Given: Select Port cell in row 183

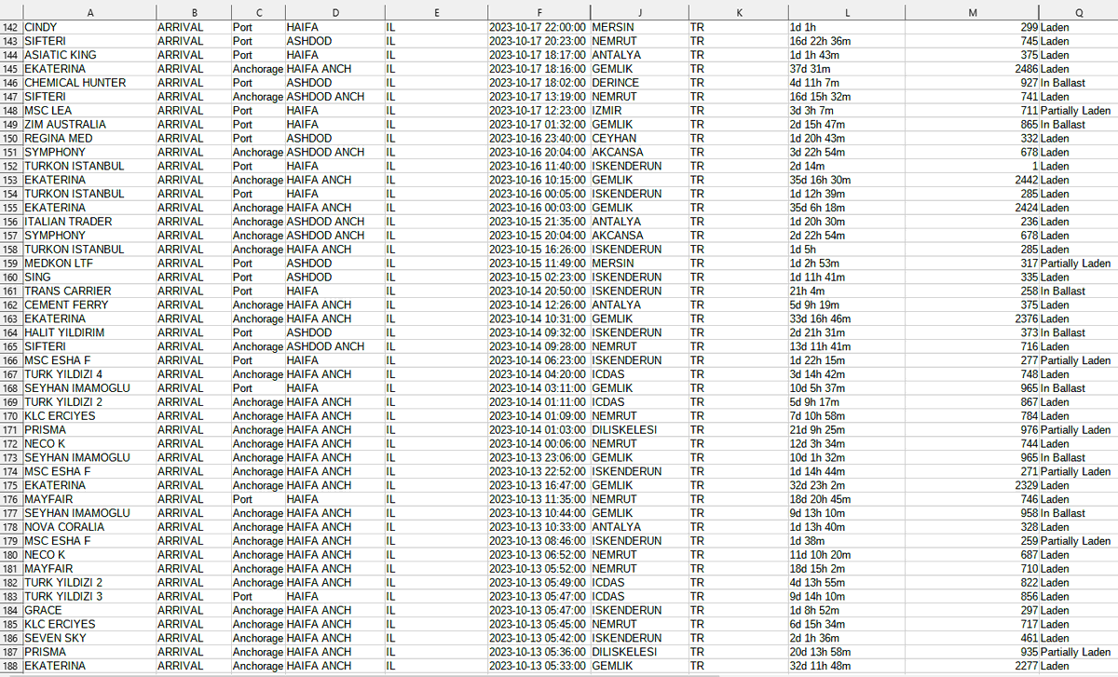Looking at the screenshot, I should 257,596.
